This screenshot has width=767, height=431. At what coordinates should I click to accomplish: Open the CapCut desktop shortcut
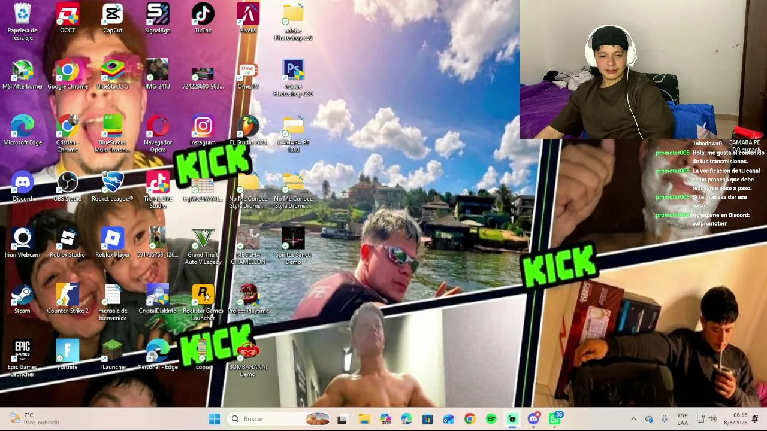113,18
